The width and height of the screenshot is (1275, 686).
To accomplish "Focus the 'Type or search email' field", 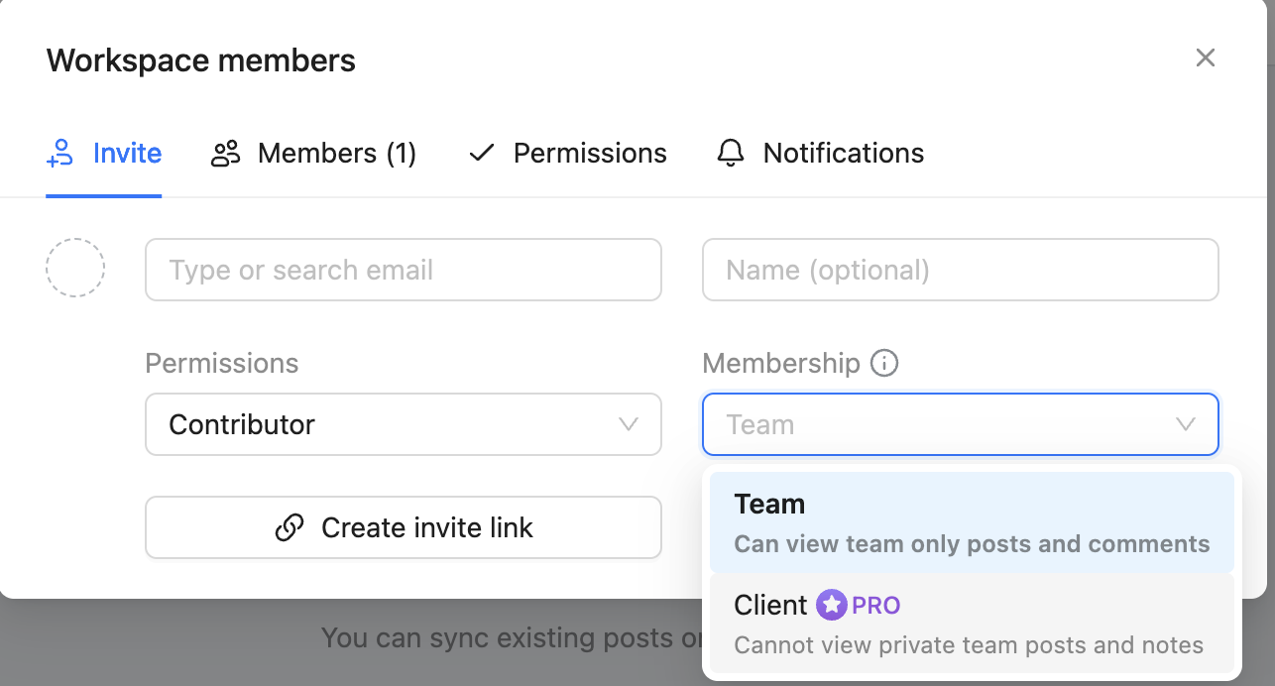I will (x=403, y=270).
